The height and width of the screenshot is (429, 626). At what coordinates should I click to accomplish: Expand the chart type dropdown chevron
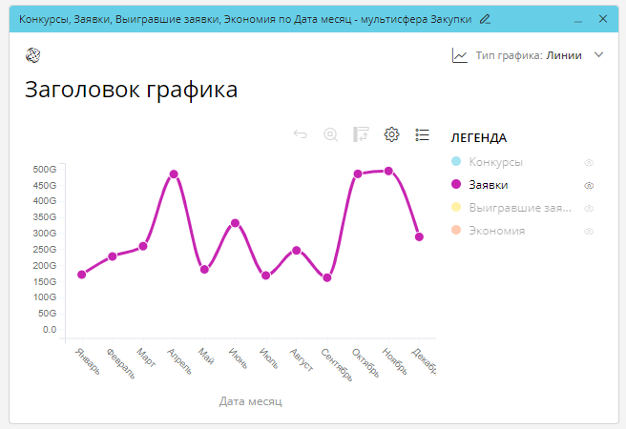click(599, 55)
